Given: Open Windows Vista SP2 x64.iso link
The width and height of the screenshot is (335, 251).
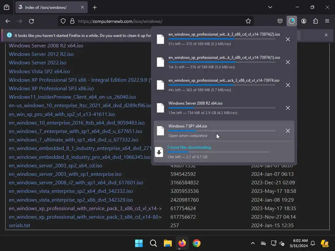Looking at the screenshot, I should (x=39, y=71).
